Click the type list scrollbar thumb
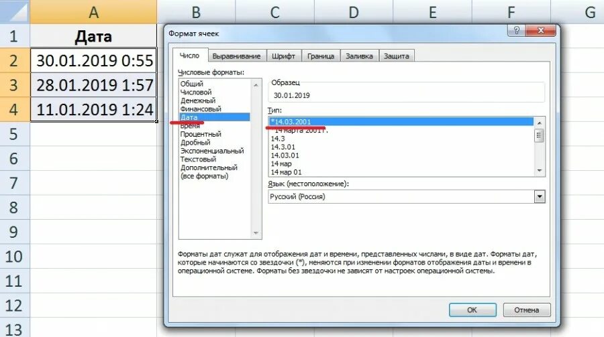Image resolution: width=604 pixels, height=337 pixels. coord(540,135)
